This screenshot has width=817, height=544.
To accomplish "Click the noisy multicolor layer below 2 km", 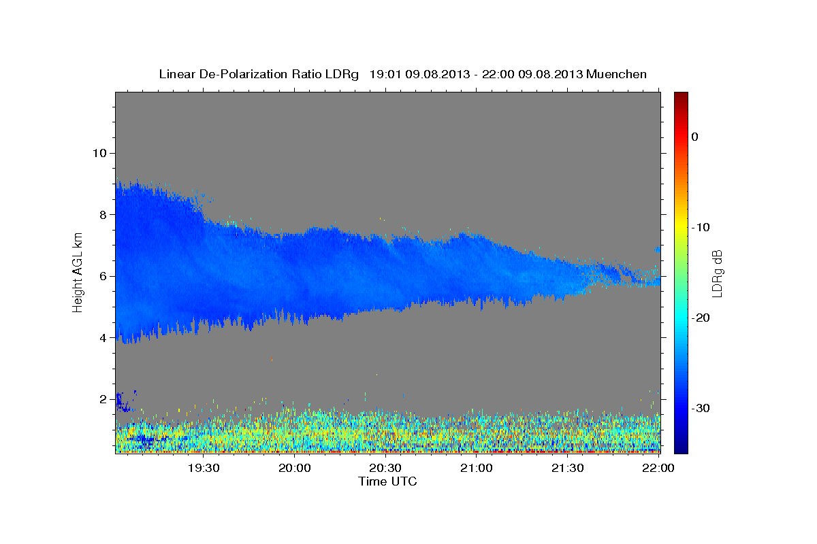I will (x=388, y=432).
